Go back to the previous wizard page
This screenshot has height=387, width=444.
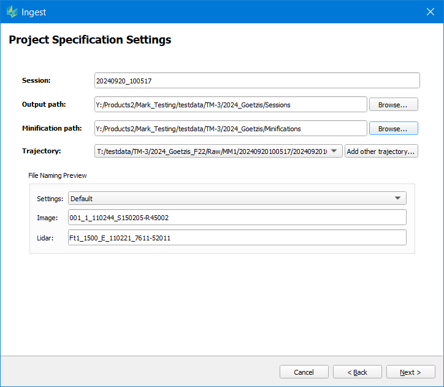pos(357,372)
